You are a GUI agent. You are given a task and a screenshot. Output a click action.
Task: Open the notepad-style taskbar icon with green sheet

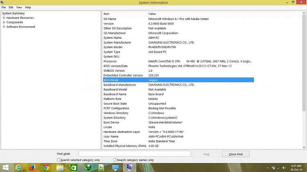102,168
